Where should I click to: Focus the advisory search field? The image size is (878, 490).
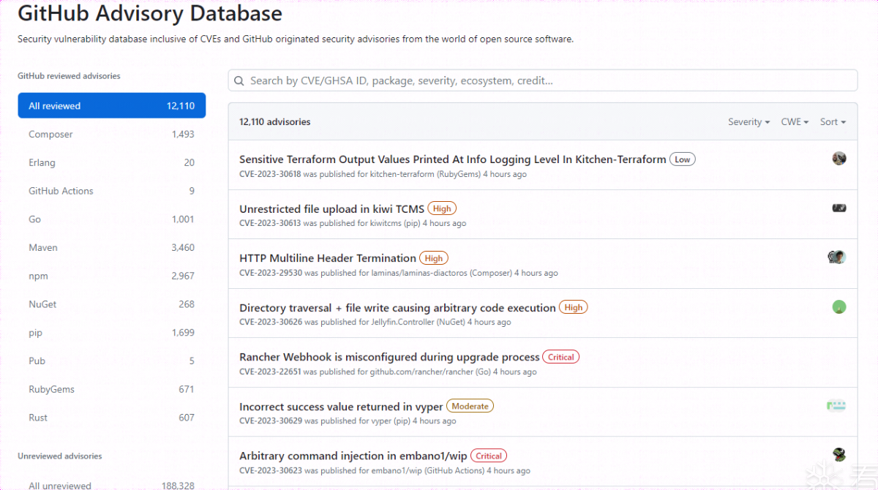pyautogui.click(x=543, y=80)
